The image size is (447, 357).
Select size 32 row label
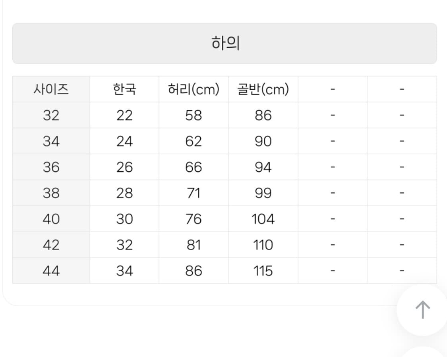click(x=51, y=115)
